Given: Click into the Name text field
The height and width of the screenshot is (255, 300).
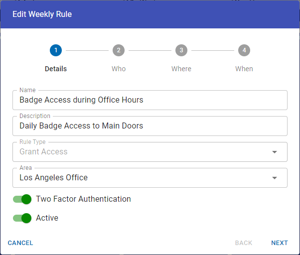Looking at the screenshot, I should click(150, 100).
